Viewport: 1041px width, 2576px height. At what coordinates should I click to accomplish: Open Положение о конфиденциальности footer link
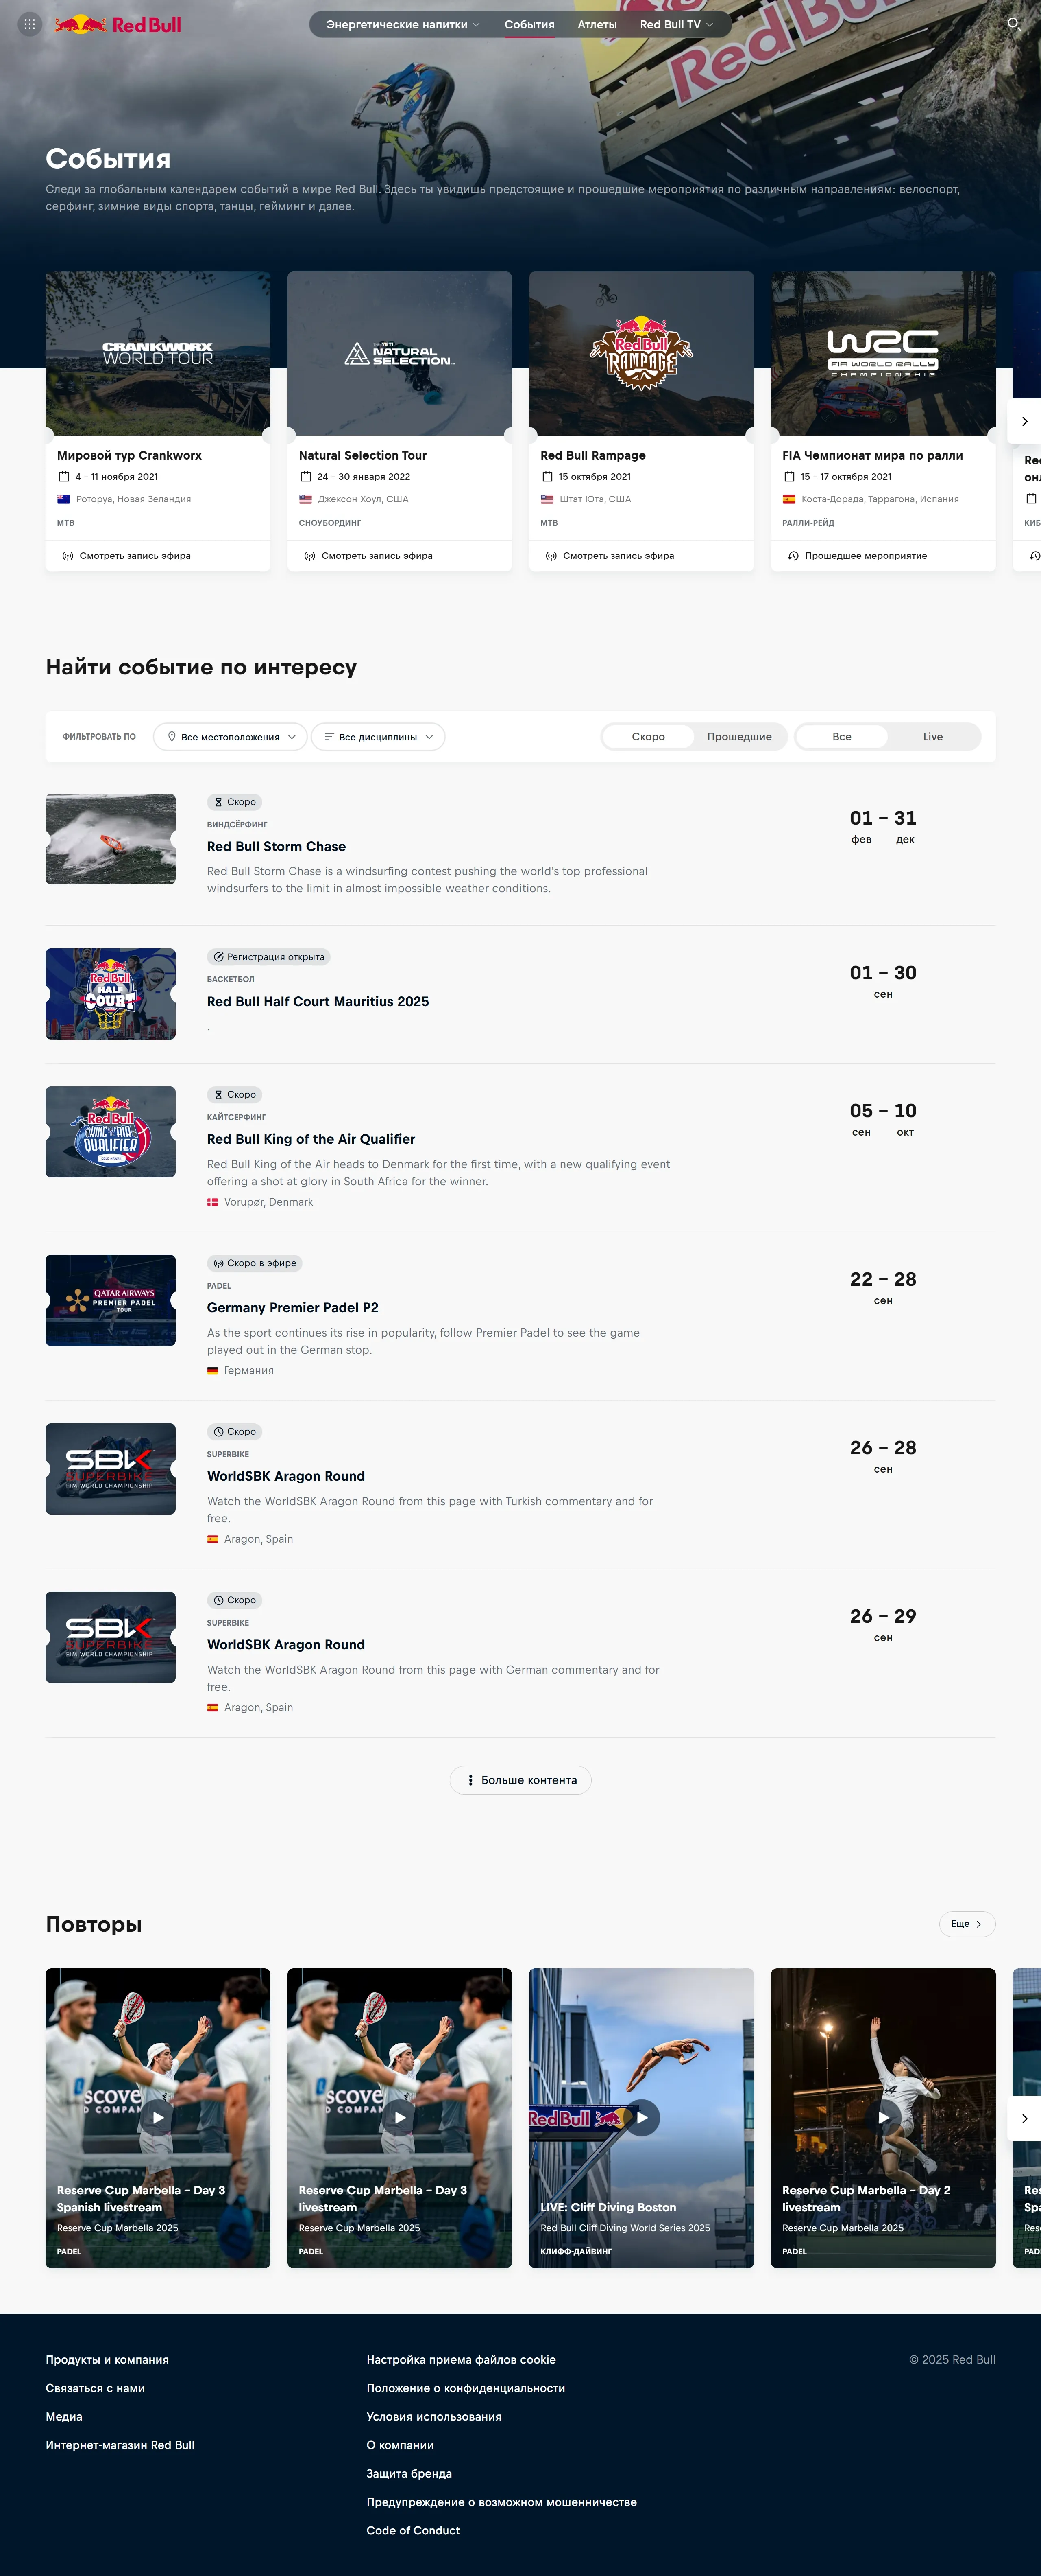[466, 2388]
